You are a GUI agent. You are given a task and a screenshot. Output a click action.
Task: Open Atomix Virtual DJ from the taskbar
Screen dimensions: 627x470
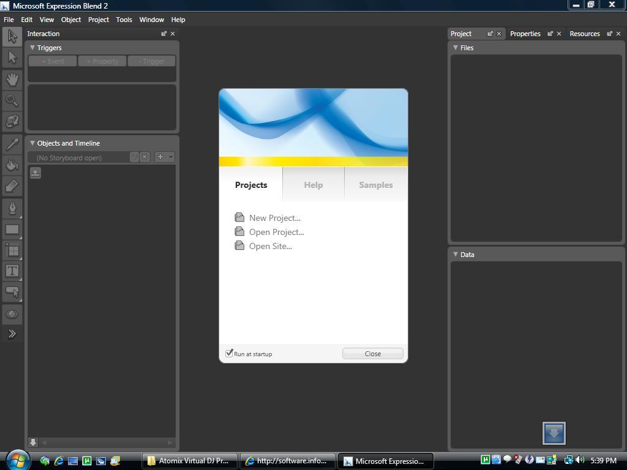coord(189,461)
